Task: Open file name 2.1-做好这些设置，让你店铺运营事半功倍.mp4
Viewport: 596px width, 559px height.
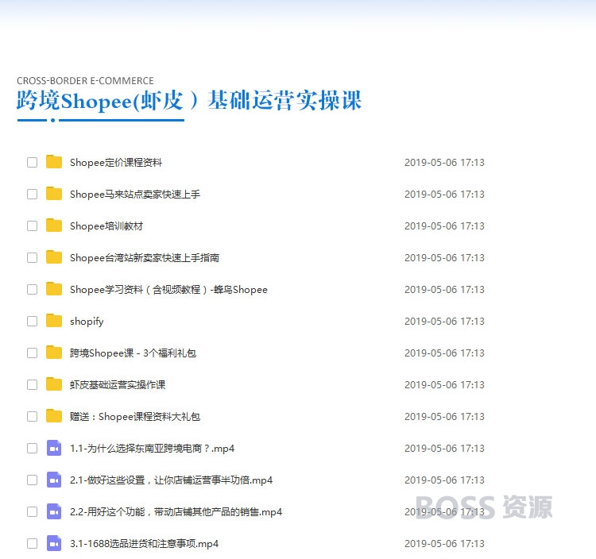Action: click(x=171, y=480)
